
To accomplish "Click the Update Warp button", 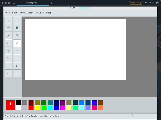I will [136, 3].
